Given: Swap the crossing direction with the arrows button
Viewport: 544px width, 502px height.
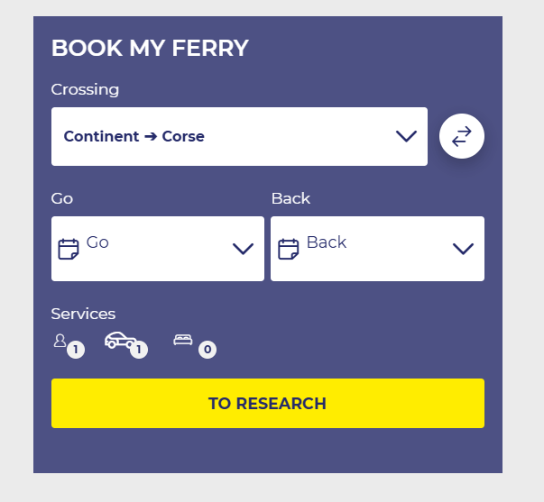Looking at the screenshot, I should (x=462, y=136).
